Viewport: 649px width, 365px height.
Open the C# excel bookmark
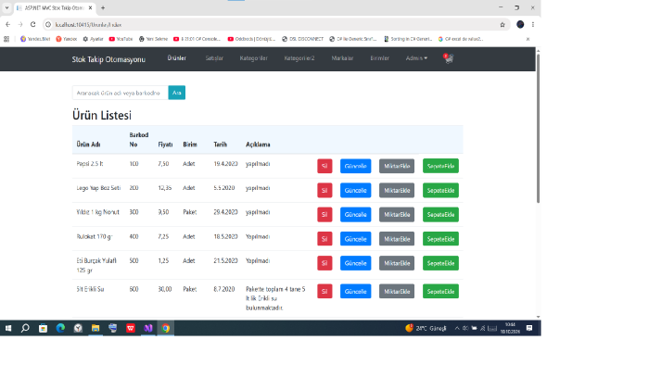pos(460,39)
